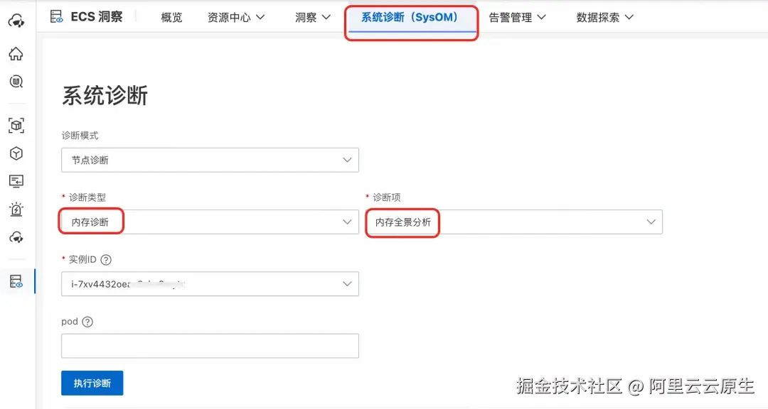Open the 诊断模式 dropdown showing 节点诊断
The image size is (768, 409).
pos(210,160)
